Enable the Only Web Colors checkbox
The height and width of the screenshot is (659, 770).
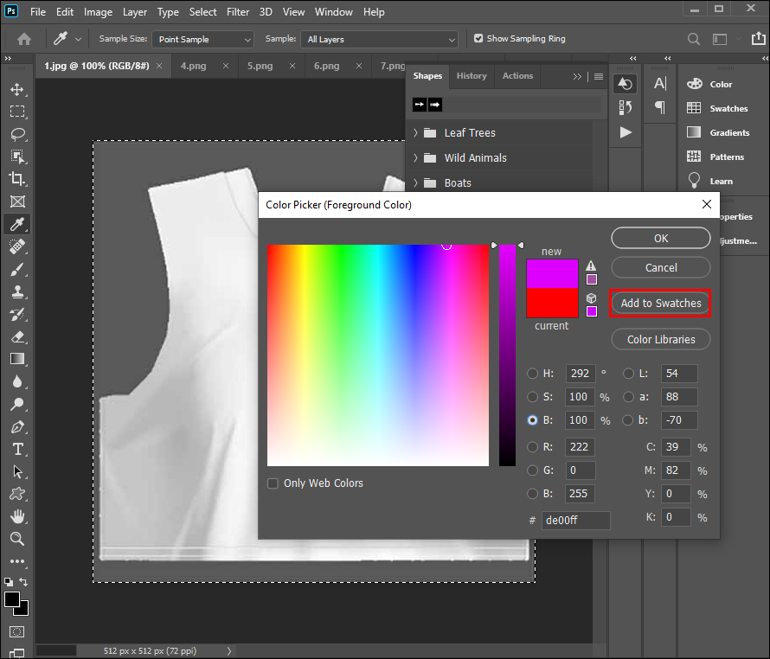(273, 483)
